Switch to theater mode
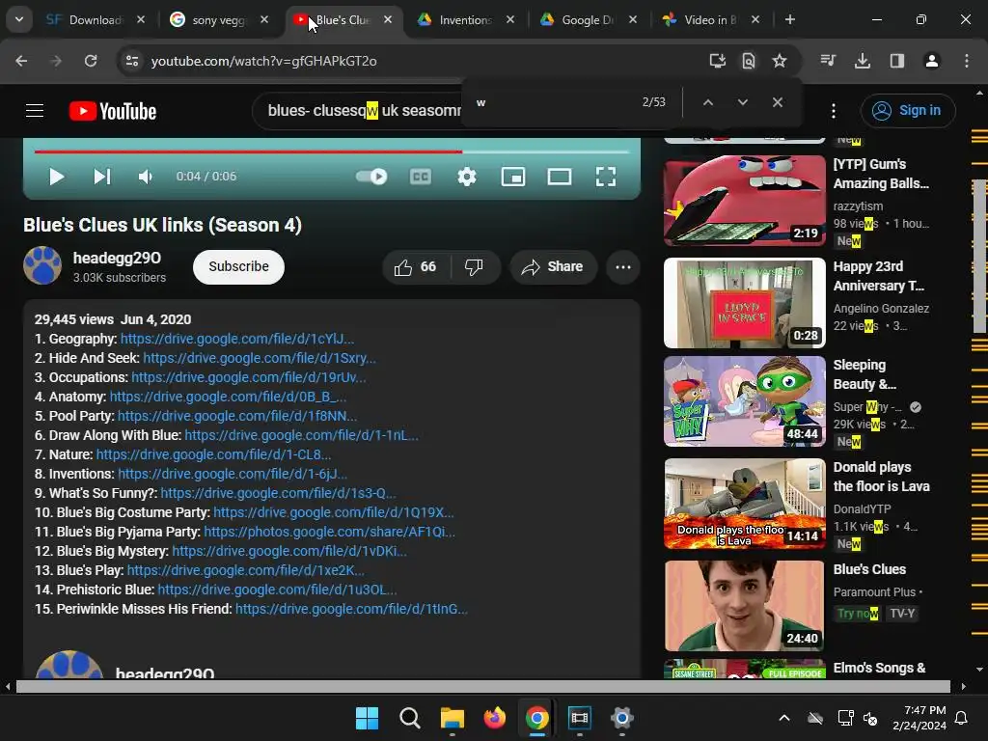Viewport: 988px width, 741px height. tap(560, 178)
